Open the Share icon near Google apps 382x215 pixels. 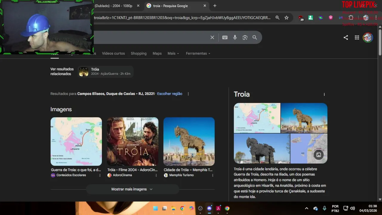click(346, 37)
